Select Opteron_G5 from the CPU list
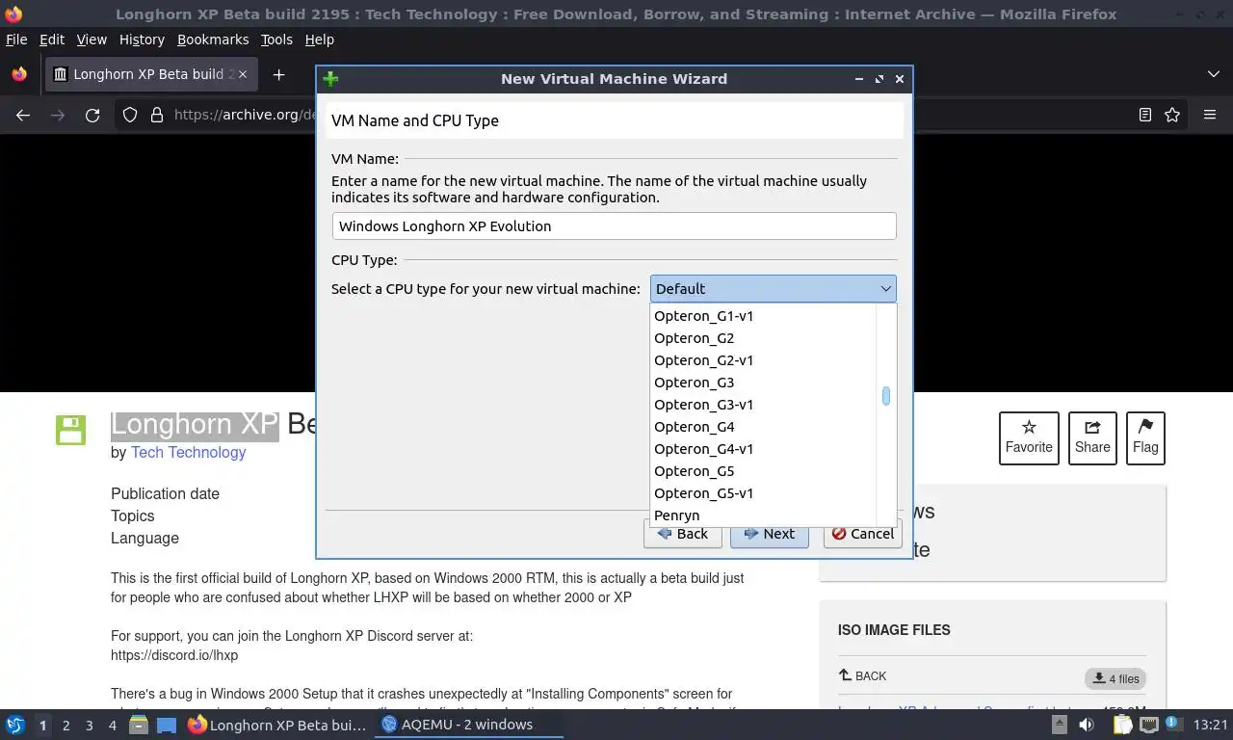The image size is (1233, 740). [x=764, y=471]
